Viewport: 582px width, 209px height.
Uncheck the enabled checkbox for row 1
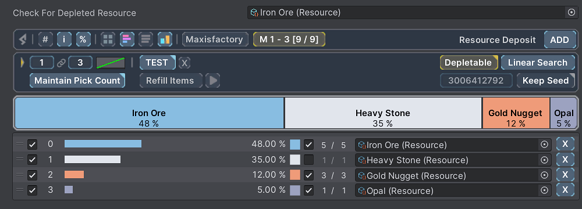pyautogui.click(x=32, y=160)
